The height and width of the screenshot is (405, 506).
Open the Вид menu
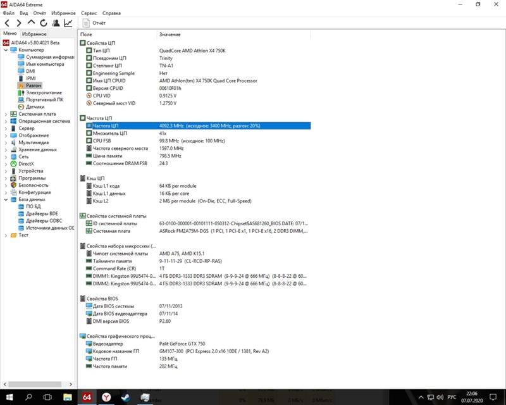click(23, 13)
